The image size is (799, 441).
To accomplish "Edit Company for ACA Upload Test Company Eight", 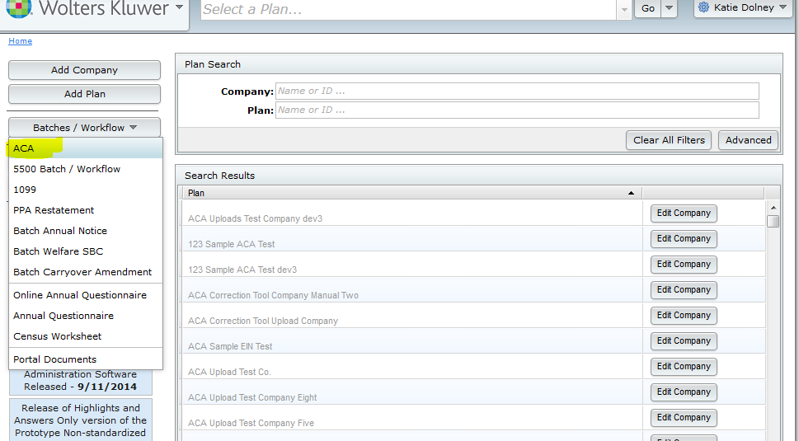I will pyautogui.click(x=684, y=392).
